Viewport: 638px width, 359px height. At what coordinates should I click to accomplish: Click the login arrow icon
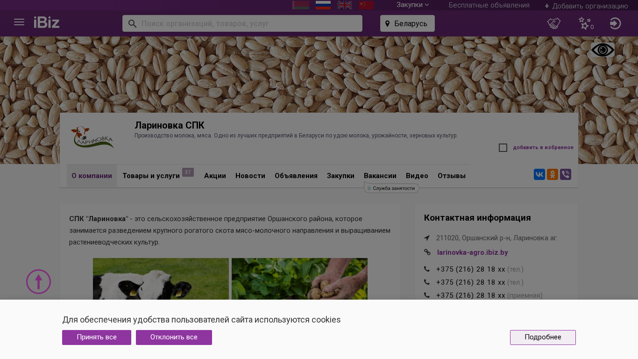tap(616, 23)
